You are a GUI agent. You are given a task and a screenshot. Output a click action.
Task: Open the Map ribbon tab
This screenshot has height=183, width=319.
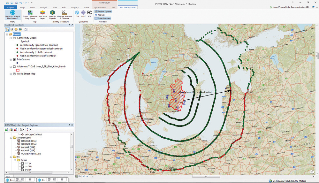22,7
